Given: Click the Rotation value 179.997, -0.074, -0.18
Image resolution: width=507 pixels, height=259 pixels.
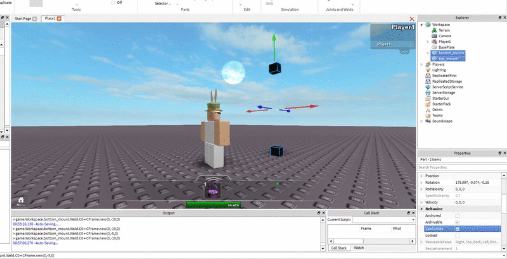Looking at the screenshot, I should pos(472,183).
